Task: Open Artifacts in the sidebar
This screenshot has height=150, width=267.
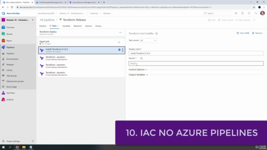Action: [x=10, y=100]
